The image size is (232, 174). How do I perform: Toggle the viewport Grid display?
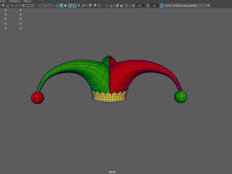tap(24, 6)
